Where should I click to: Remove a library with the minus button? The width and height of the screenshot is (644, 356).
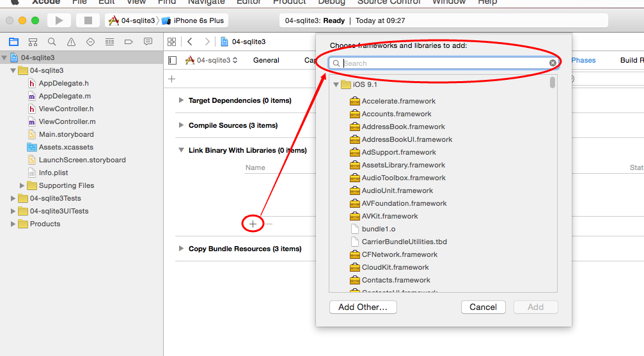[269, 224]
